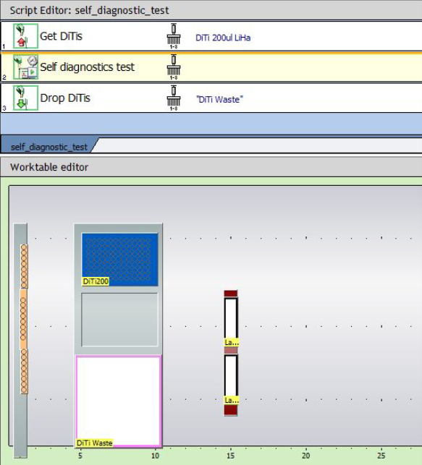Open the self_diagnostic_test script tab

pyautogui.click(x=49, y=147)
